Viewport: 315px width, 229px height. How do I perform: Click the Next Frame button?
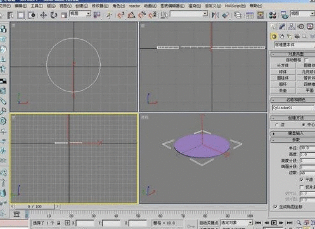click(x=281, y=223)
